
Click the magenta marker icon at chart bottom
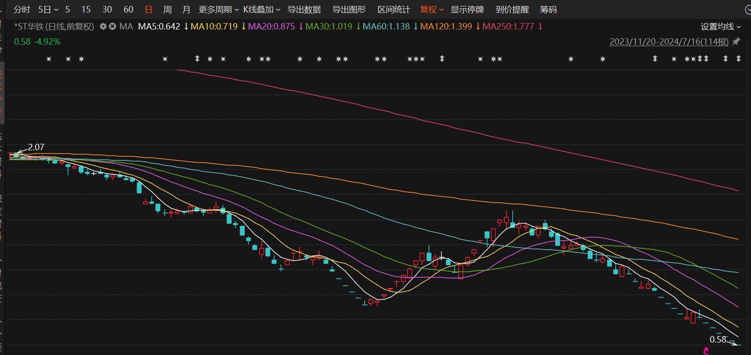tap(705, 352)
